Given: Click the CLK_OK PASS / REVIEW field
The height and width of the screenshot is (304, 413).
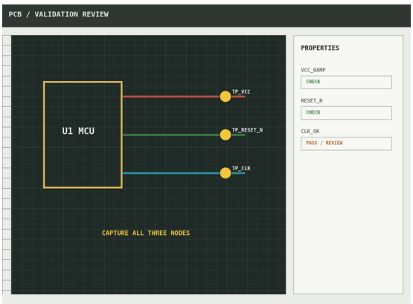Looking at the screenshot, I should pos(346,143).
